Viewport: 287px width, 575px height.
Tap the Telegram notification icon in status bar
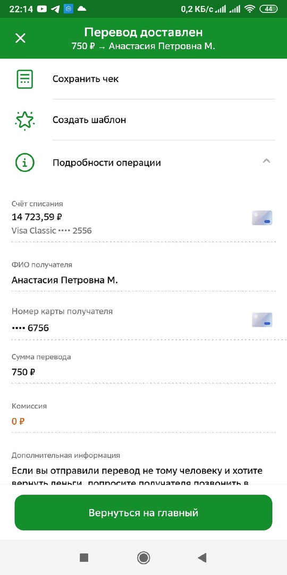click(x=55, y=9)
